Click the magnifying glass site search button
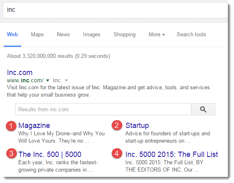The image size is (234, 183). [203, 109]
